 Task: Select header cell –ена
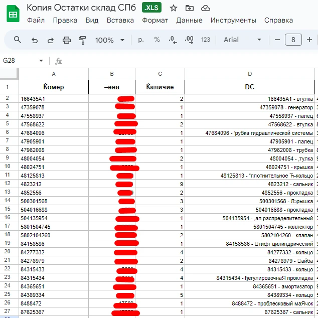112,87
